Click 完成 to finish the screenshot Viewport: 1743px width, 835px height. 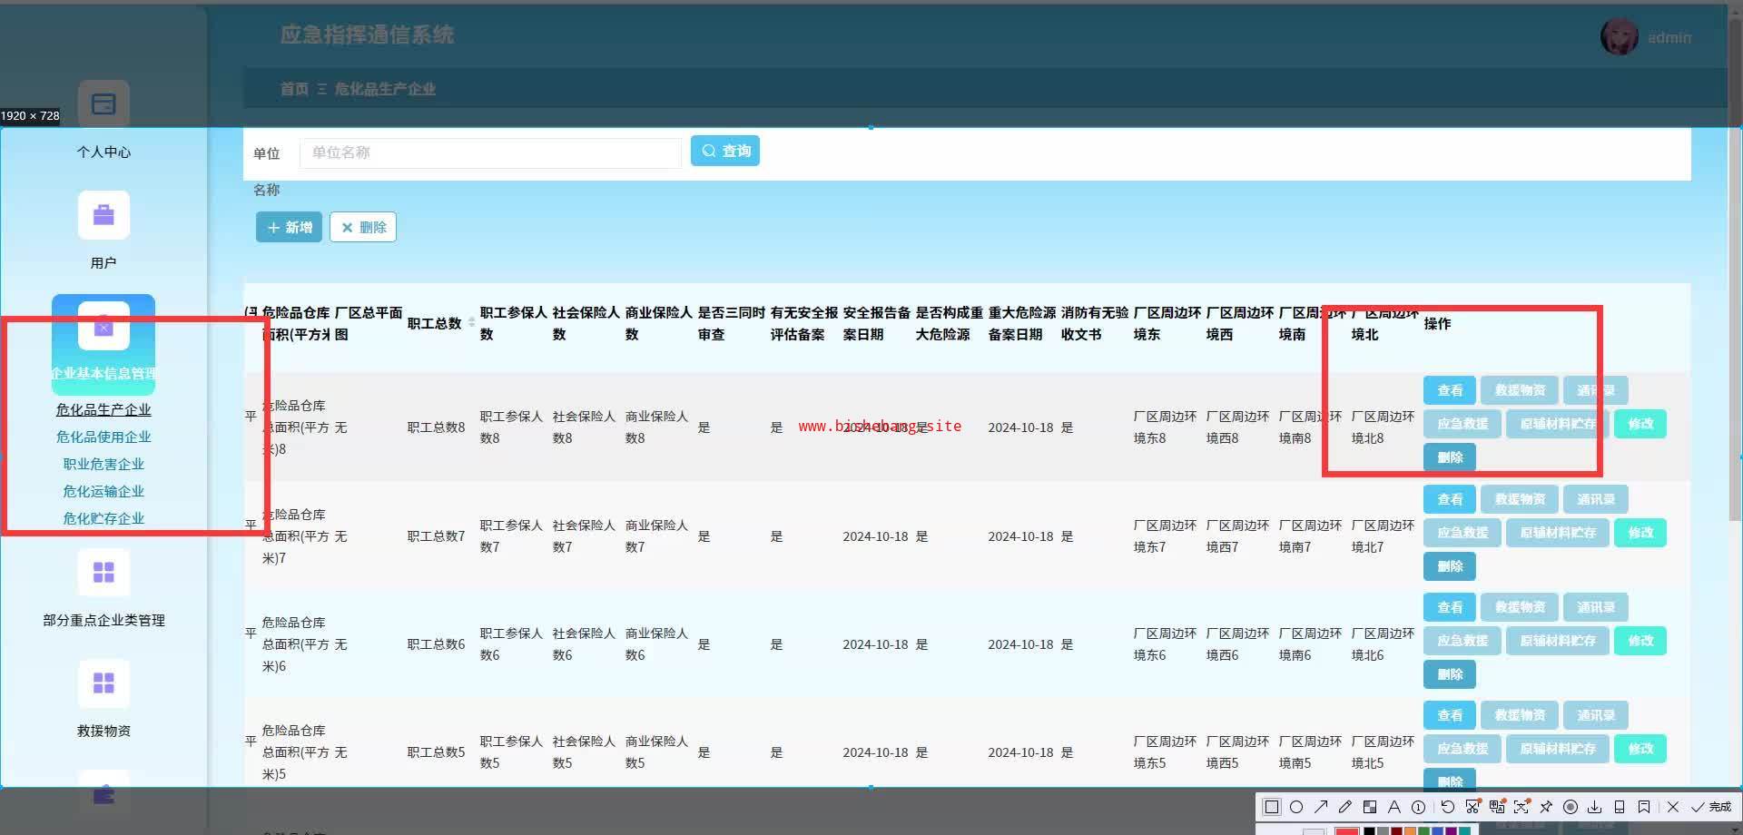click(x=1711, y=807)
